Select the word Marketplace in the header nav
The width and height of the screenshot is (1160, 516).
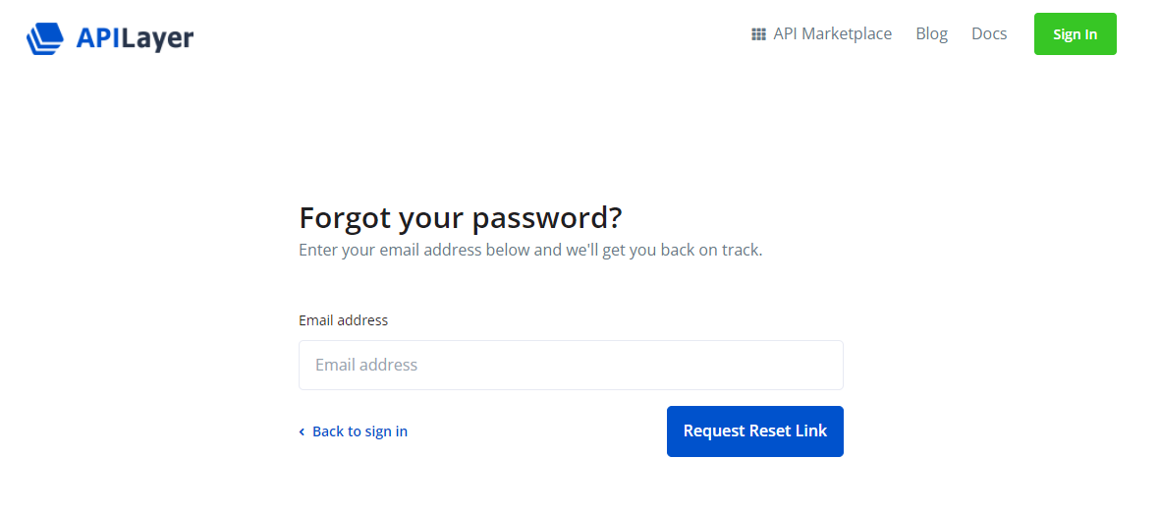[x=847, y=34]
